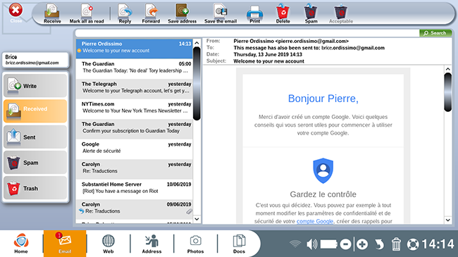
Task: Print the open email
Action: [x=254, y=13]
